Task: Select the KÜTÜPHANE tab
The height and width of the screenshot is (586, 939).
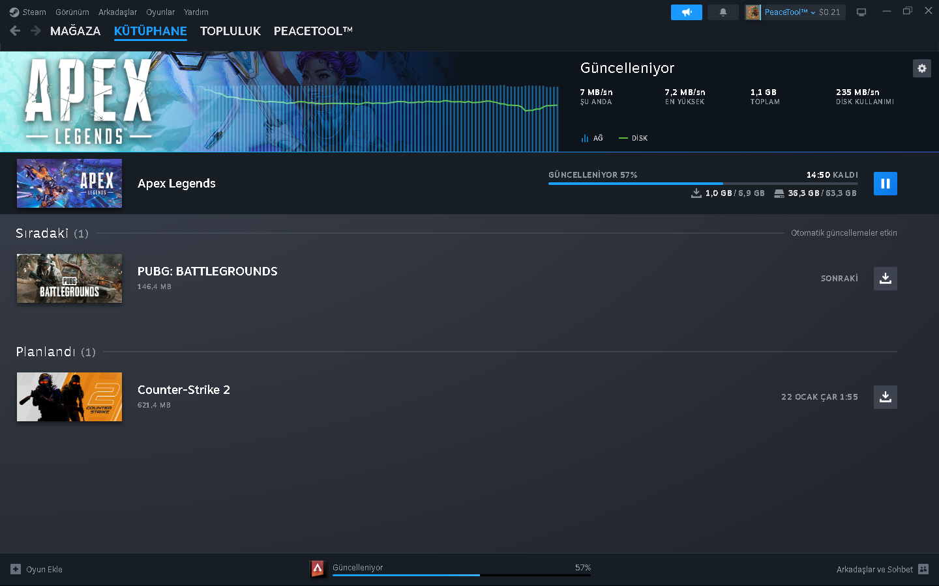Action: 151,31
